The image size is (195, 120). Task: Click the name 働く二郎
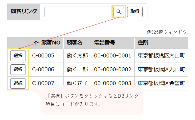pyautogui.click(x=77, y=69)
